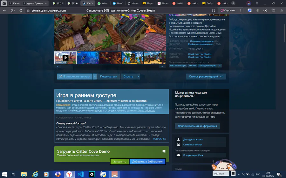This screenshot has height=178, width=286.
Task: Open Узнайте больше about the demo link
Action: click(66, 155)
